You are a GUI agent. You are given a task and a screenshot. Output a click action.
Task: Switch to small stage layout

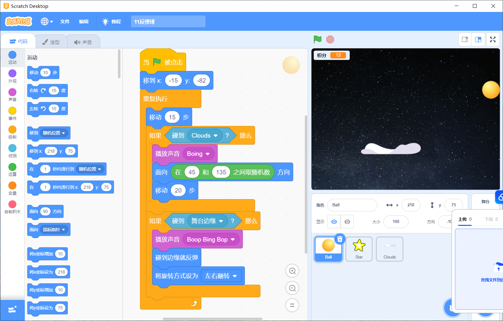point(465,40)
